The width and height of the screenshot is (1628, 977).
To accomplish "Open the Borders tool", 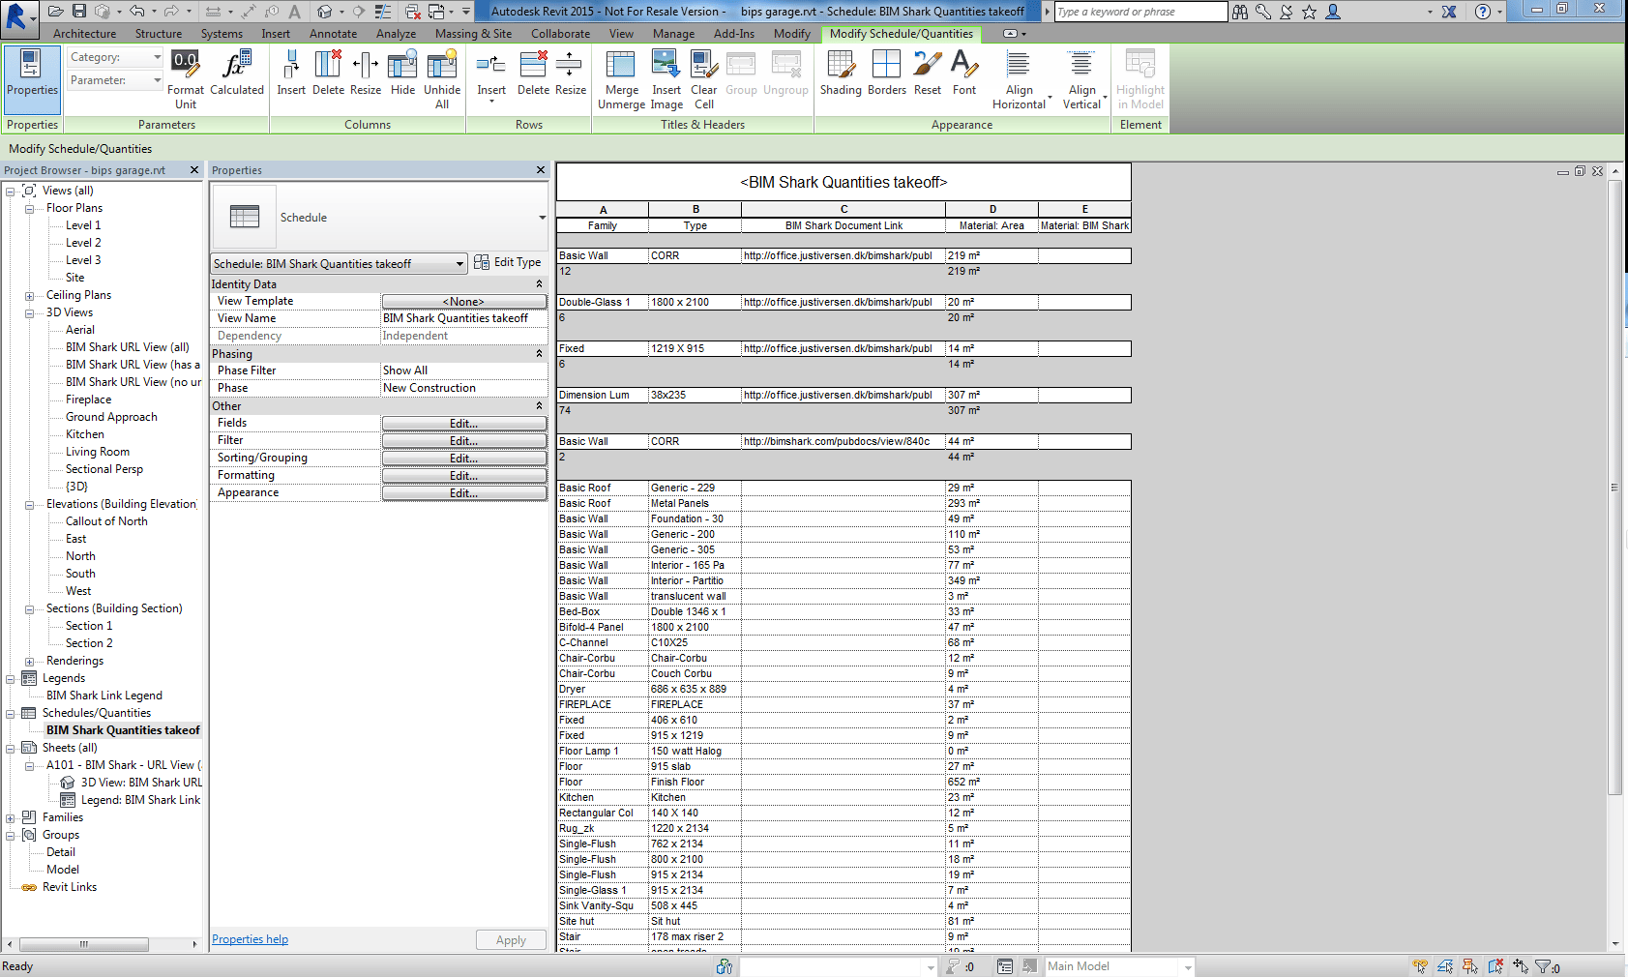I will (x=886, y=74).
